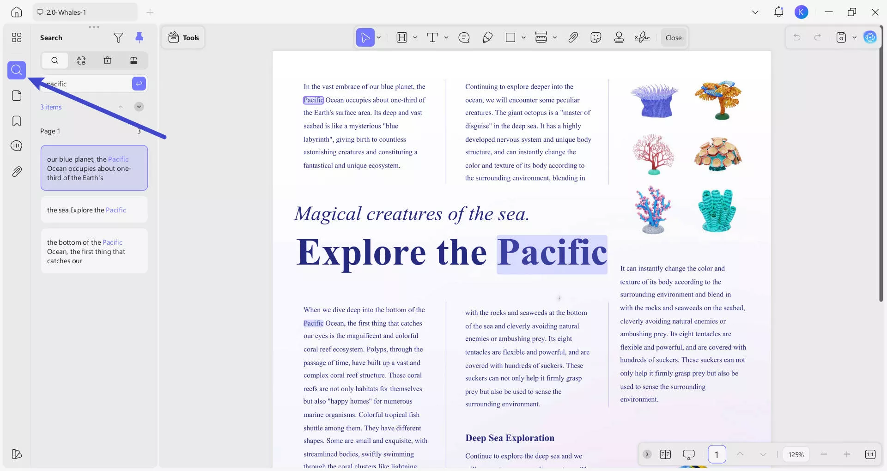The image size is (887, 471).
Task: Expand the measure tool dropdown
Action: (x=556, y=37)
